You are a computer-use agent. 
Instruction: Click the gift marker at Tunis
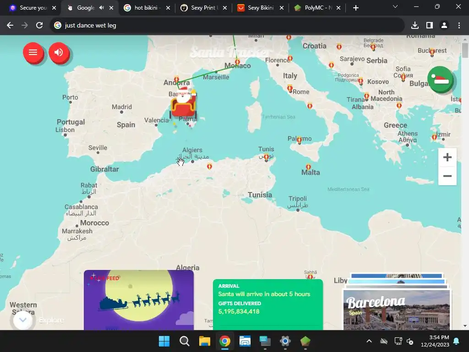(266, 157)
